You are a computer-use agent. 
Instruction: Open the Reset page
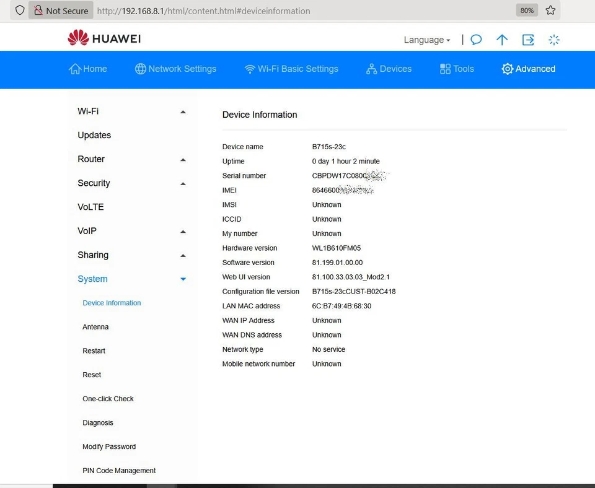[92, 375]
